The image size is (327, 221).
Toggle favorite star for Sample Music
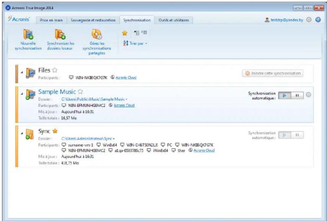click(x=80, y=92)
